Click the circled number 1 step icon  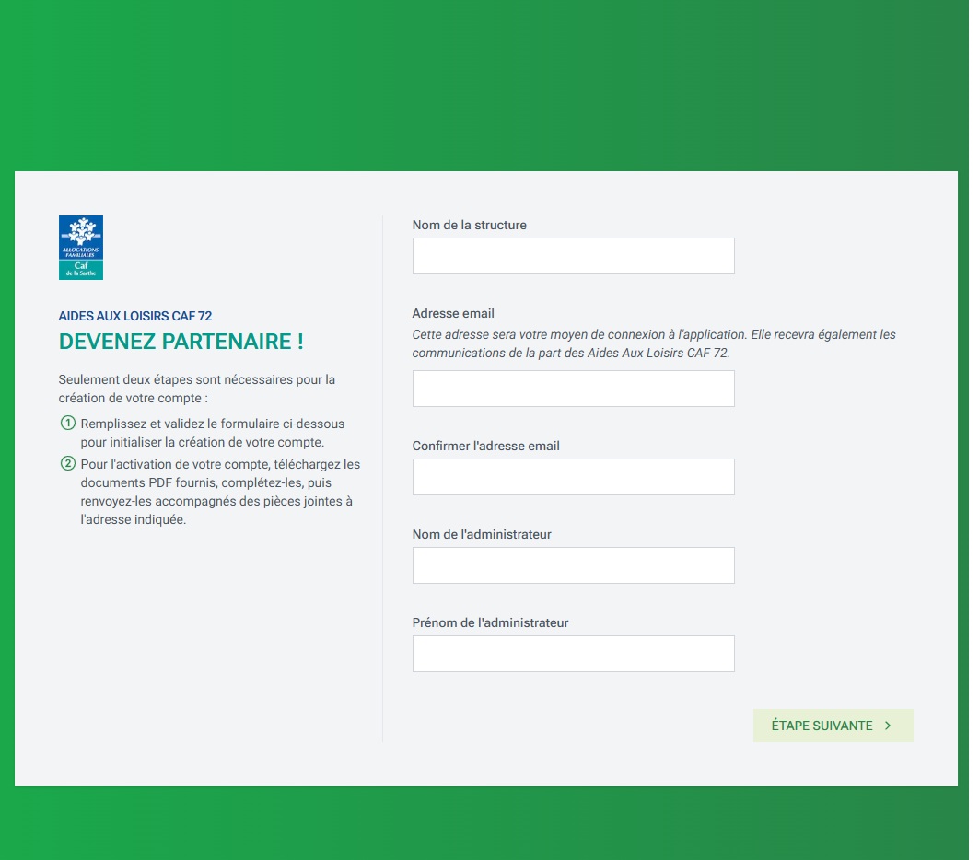click(67, 424)
